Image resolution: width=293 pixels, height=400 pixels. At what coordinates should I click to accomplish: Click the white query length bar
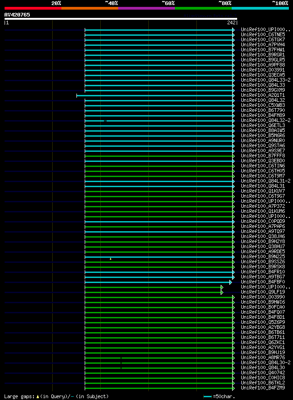121,19
